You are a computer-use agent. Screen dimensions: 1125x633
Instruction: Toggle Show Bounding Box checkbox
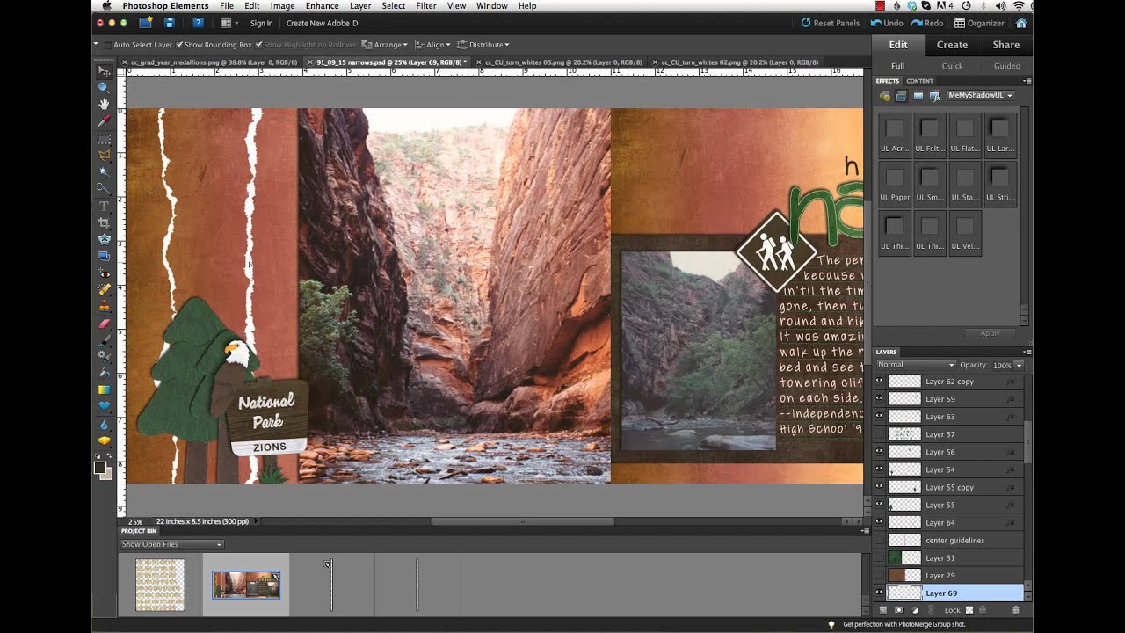tap(179, 45)
